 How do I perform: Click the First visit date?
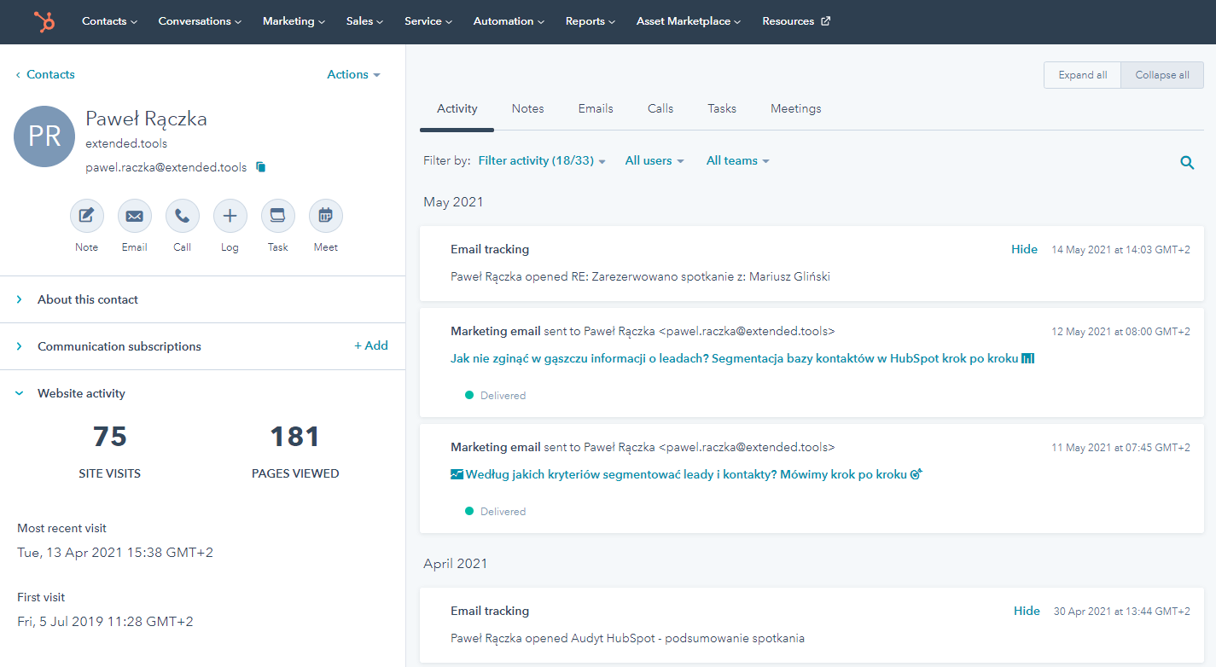(105, 622)
